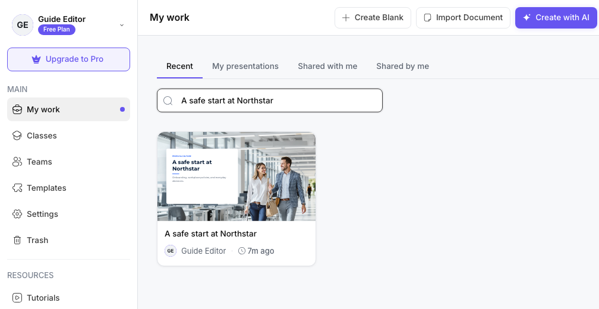
Task: Open Trash bin icon in sidebar
Action: (17, 240)
